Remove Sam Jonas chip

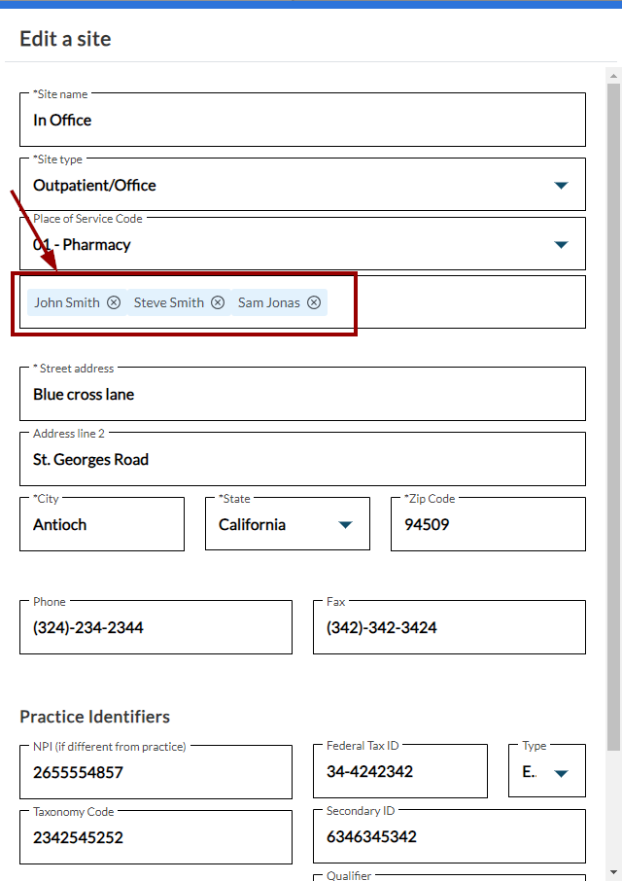click(314, 302)
